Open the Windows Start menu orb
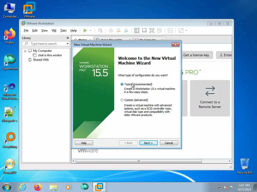Screen dimensions: 257x192 [x=7, y=187]
